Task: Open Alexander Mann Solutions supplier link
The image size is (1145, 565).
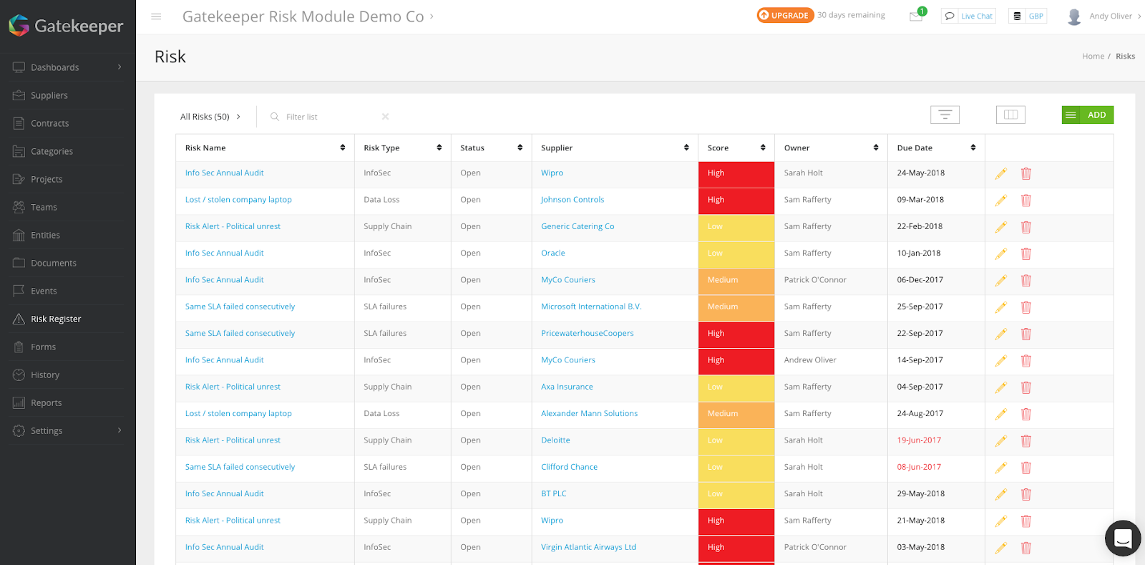Action: point(589,413)
